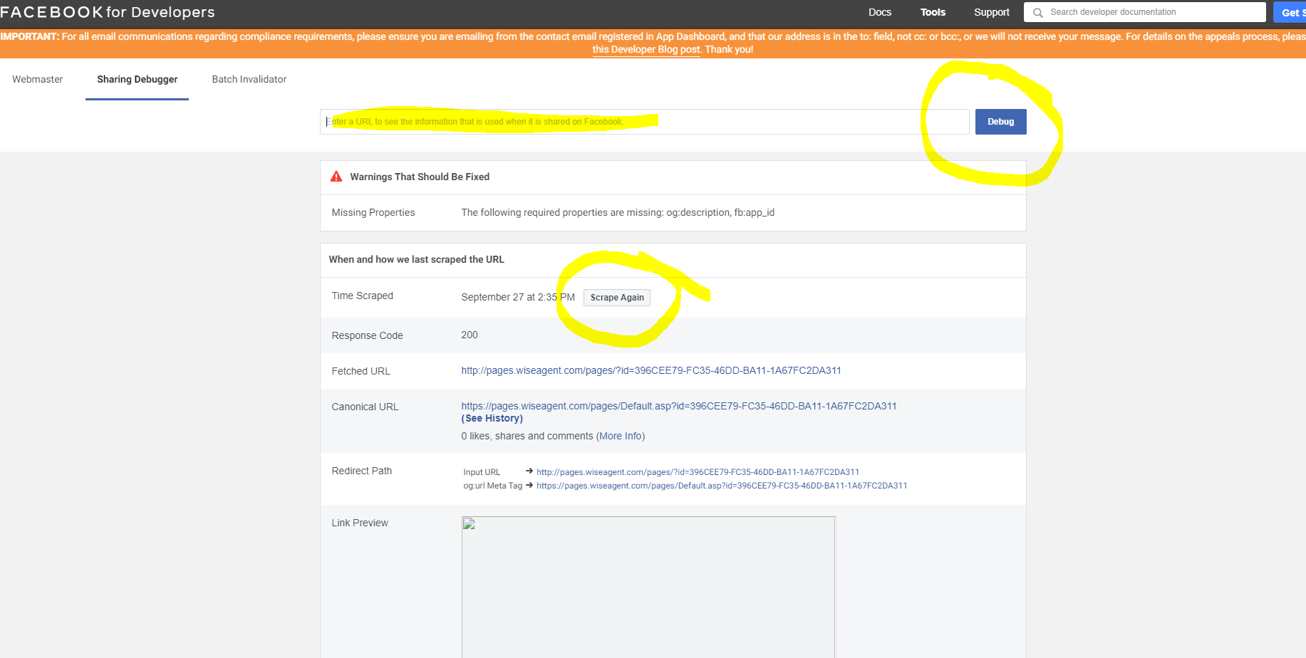Switch to the Batch Invalidator tab
The image size is (1306, 658).
(249, 79)
